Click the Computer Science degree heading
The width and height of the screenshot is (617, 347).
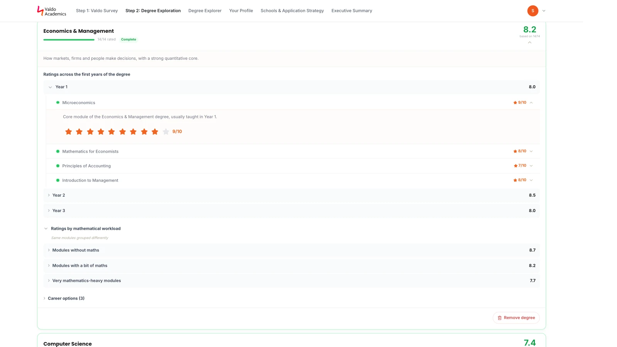tap(67, 344)
